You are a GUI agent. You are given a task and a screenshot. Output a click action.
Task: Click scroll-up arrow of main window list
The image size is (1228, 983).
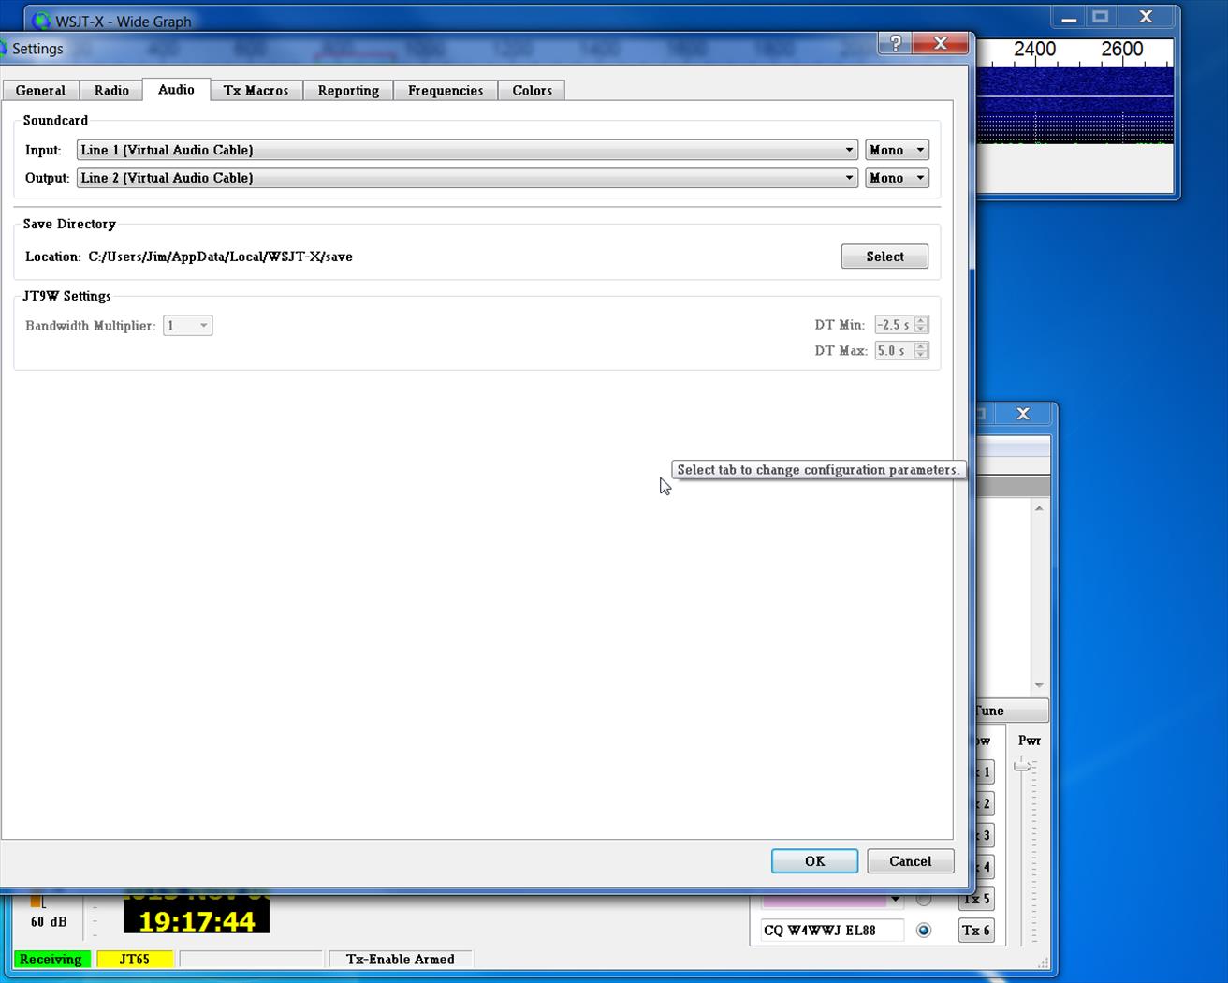pyautogui.click(x=1039, y=508)
